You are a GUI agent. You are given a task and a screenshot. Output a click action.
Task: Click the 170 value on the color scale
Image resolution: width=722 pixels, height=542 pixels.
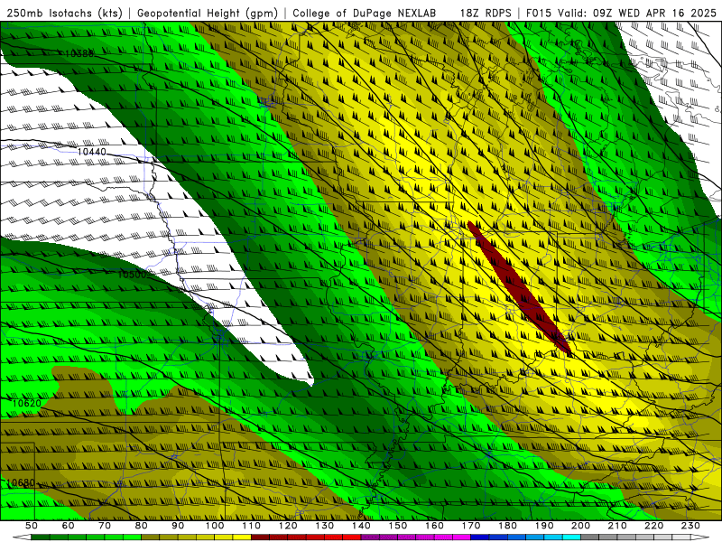470,526
